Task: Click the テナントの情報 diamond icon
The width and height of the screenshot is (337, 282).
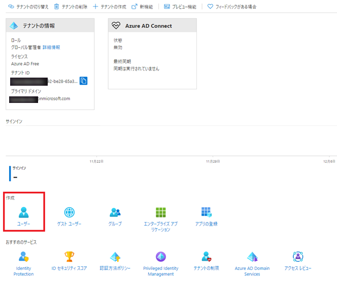Action: click(14, 25)
